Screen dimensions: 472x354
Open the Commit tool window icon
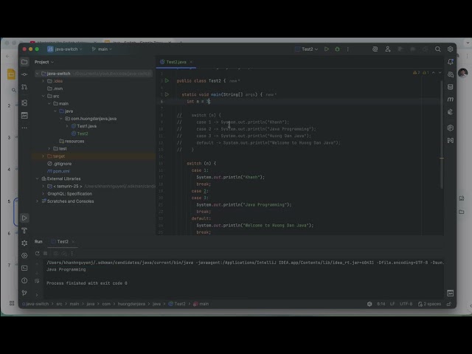[24, 74]
